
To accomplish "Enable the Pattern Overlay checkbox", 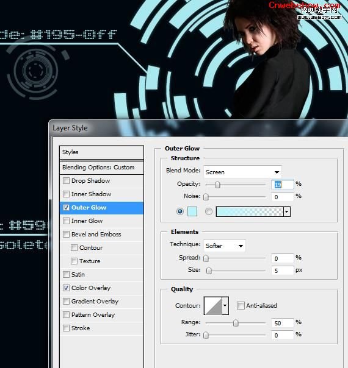I will 67,315.
